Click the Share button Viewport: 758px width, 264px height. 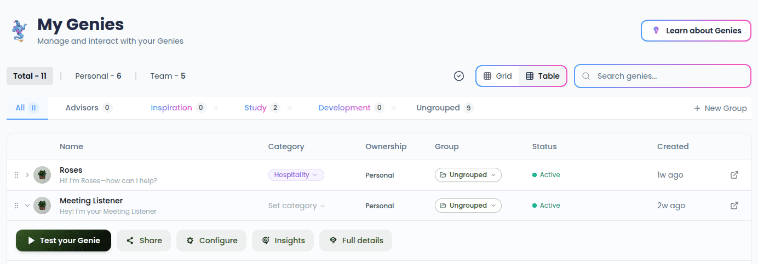tap(143, 240)
